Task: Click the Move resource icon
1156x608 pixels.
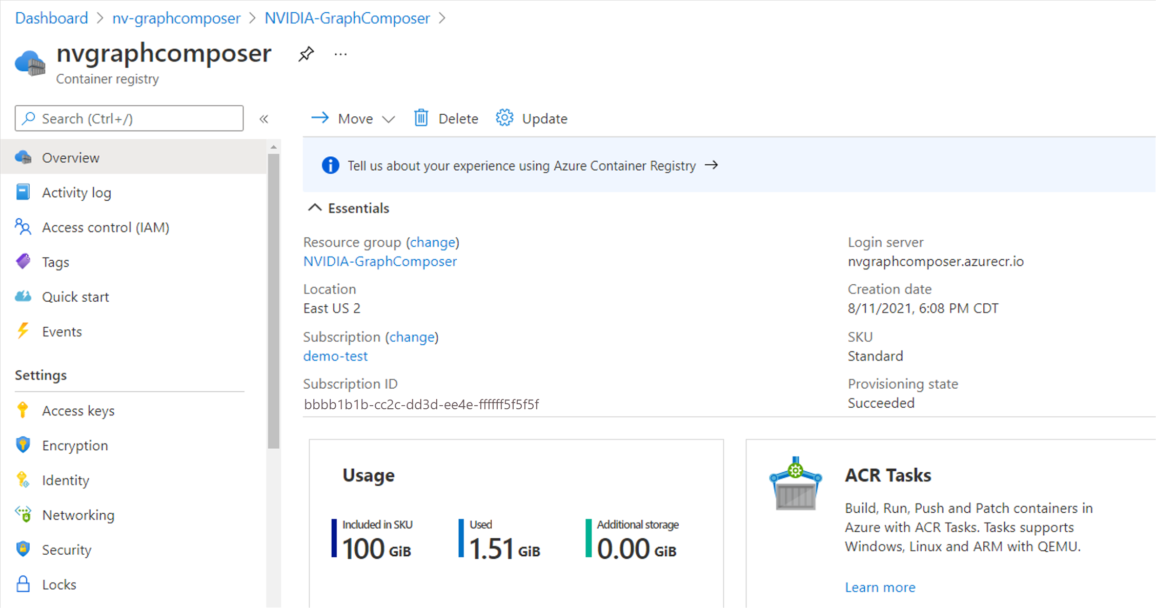Action: (317, 118)
